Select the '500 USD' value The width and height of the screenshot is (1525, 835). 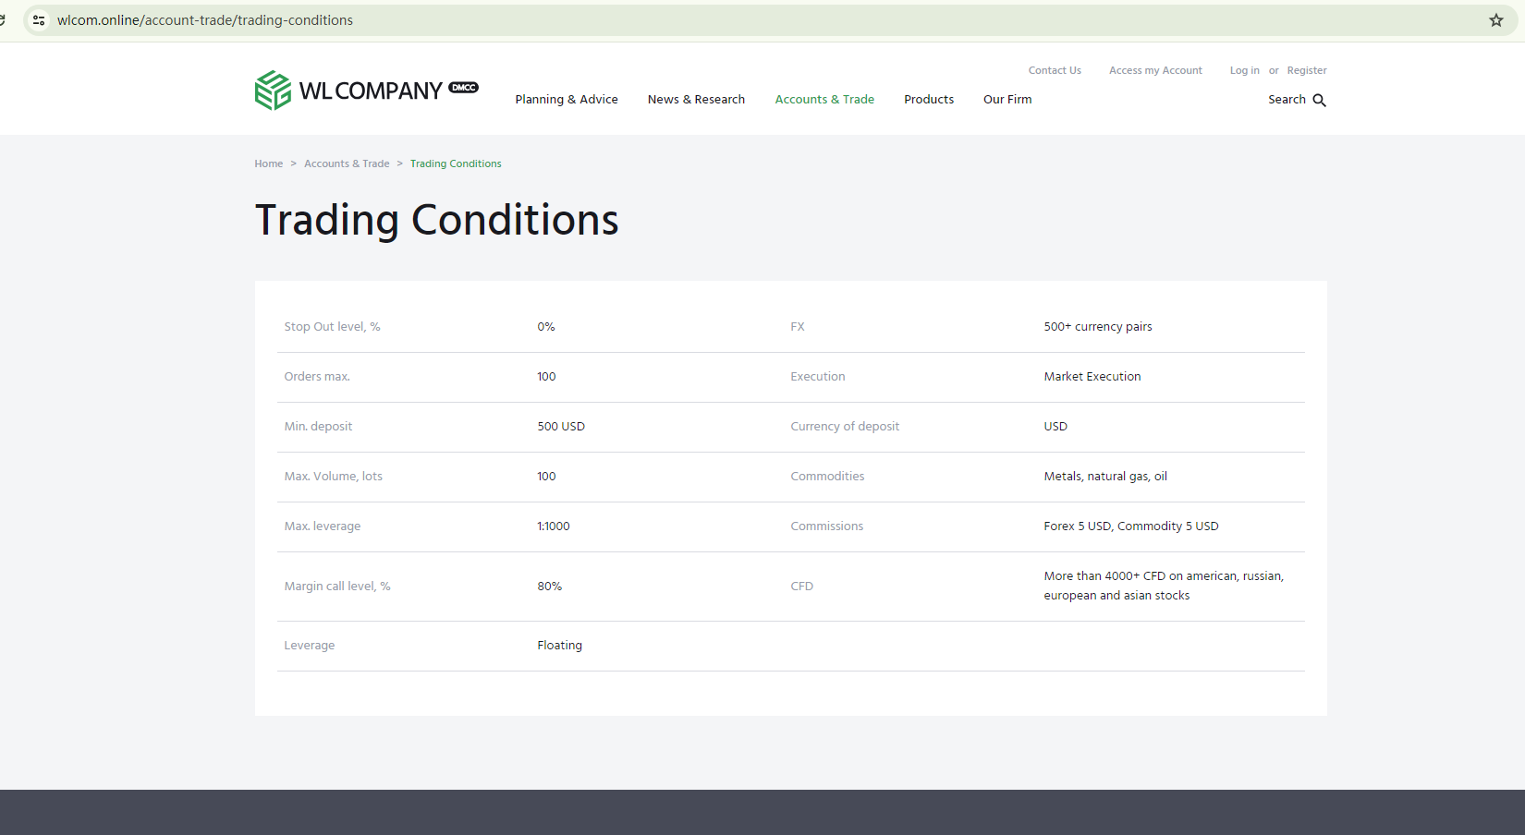[561, 427]
